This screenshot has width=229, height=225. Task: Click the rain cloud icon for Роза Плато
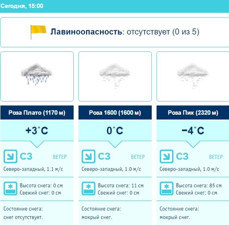point(37,74)
